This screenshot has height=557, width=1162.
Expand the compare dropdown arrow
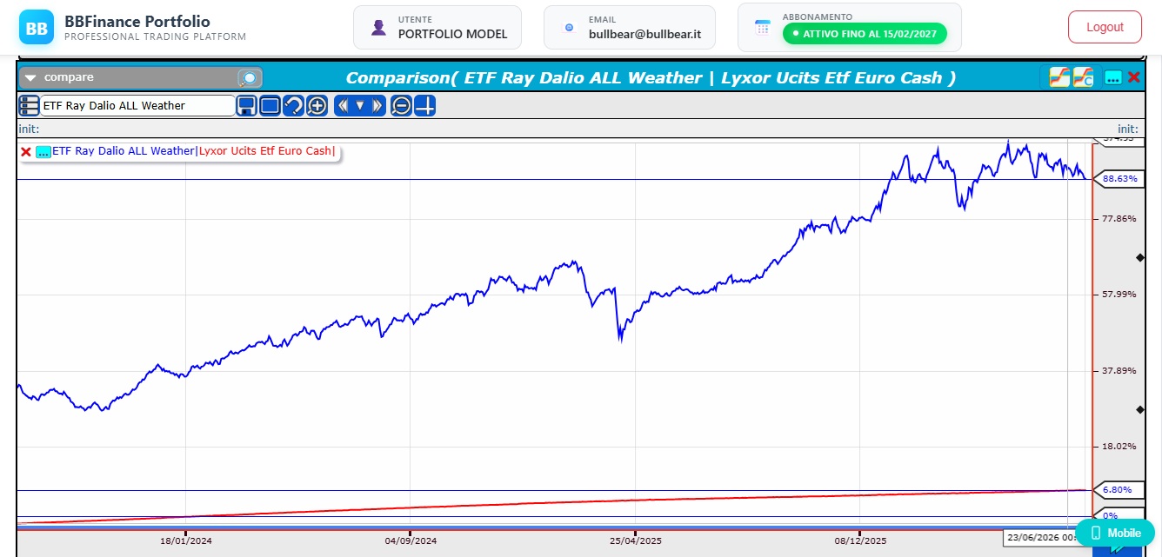(30, 77)
